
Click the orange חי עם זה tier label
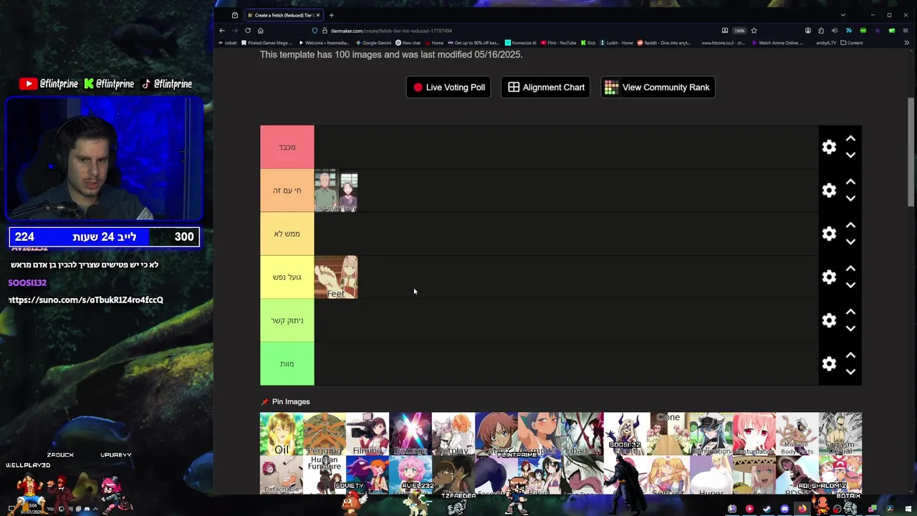(x=287, y=190)
